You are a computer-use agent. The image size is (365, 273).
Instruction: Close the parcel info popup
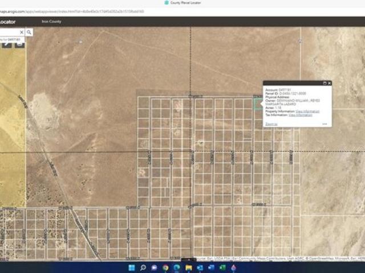point(330,83)
